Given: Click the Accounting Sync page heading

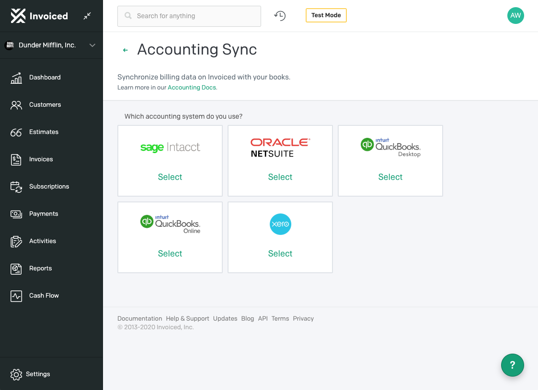Looking at the screenshot, I should (197, 49).
